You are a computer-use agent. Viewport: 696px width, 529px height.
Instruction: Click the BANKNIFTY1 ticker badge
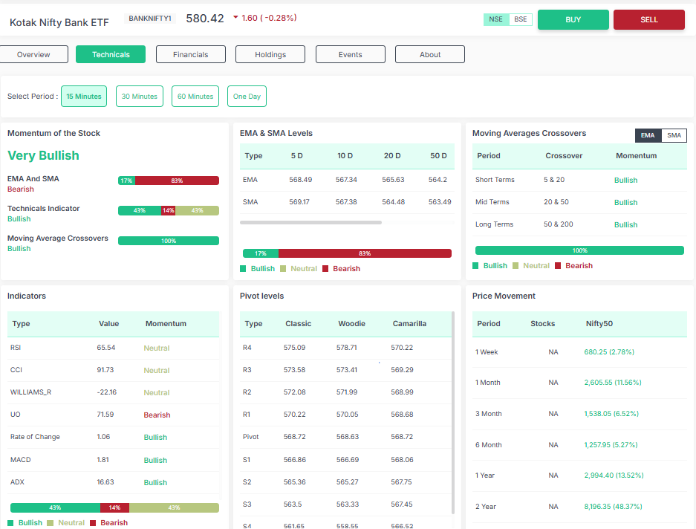[x=150, y=19]
